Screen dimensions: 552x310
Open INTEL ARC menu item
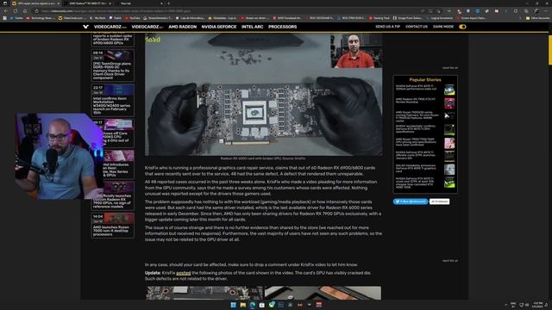(x=253, y=27)
